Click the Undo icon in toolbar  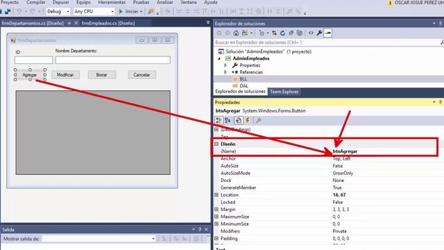pos(19,11)
